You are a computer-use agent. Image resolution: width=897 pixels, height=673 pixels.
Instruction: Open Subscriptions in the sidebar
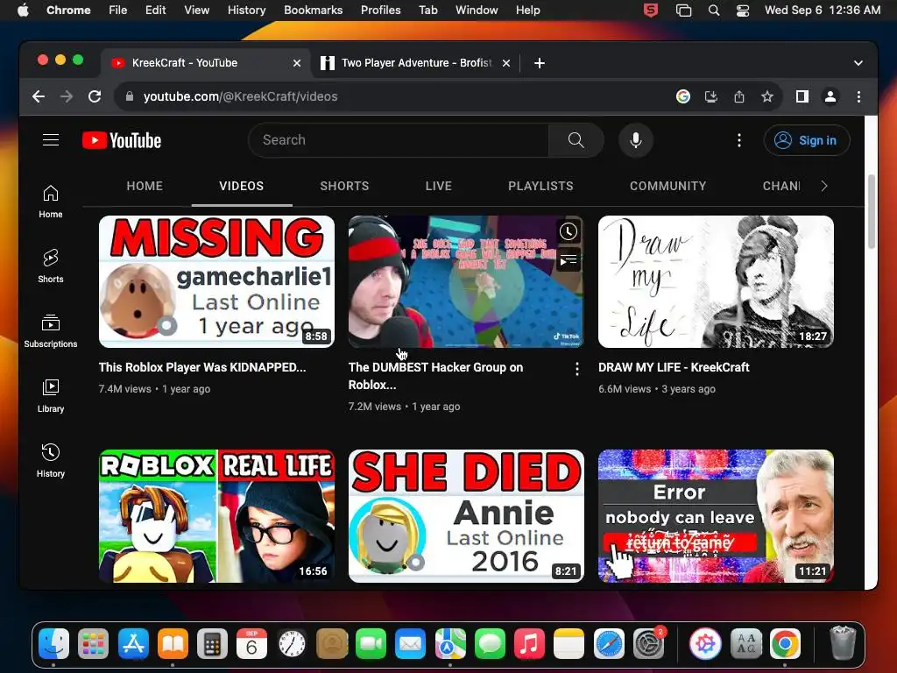(50, 331)
